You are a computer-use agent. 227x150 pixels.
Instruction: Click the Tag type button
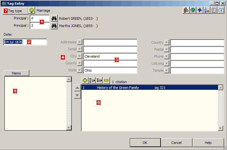tap(15, 11)
